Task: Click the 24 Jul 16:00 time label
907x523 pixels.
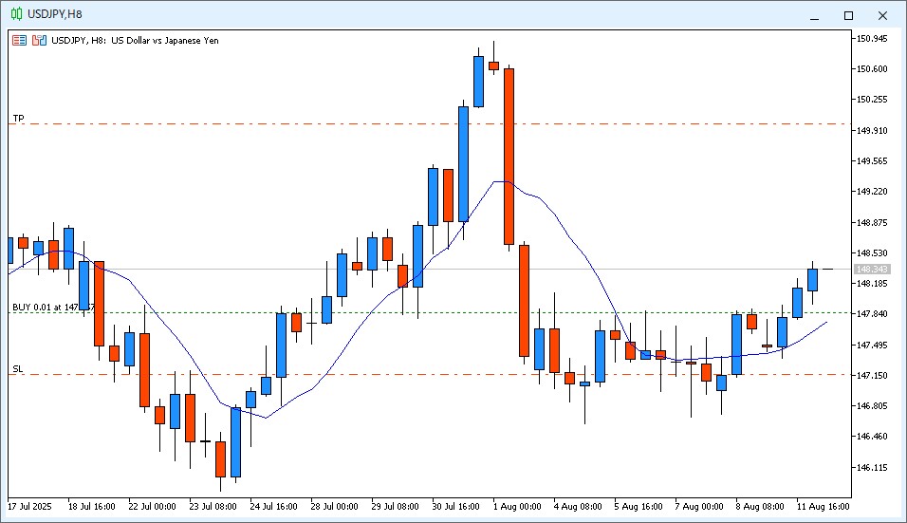Action: [x=273, y=506]
